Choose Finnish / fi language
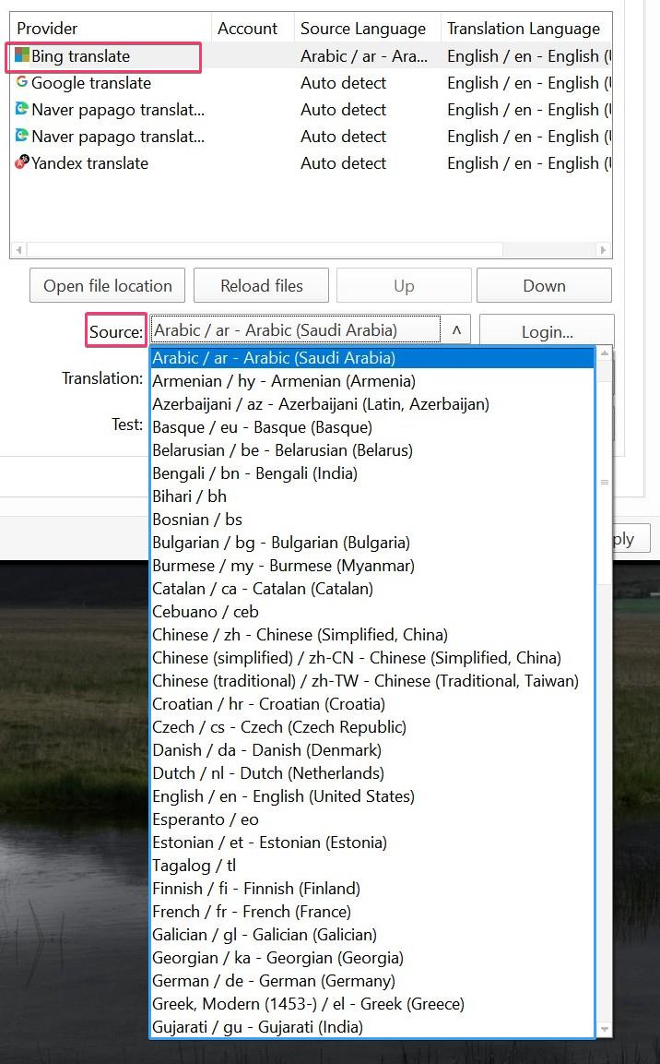Viewport: 660px width, 1064px height. click(372, 889)
